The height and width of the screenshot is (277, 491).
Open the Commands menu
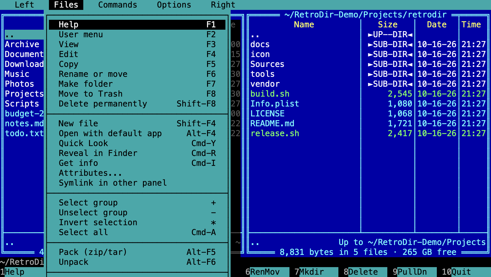pos(118,5)
